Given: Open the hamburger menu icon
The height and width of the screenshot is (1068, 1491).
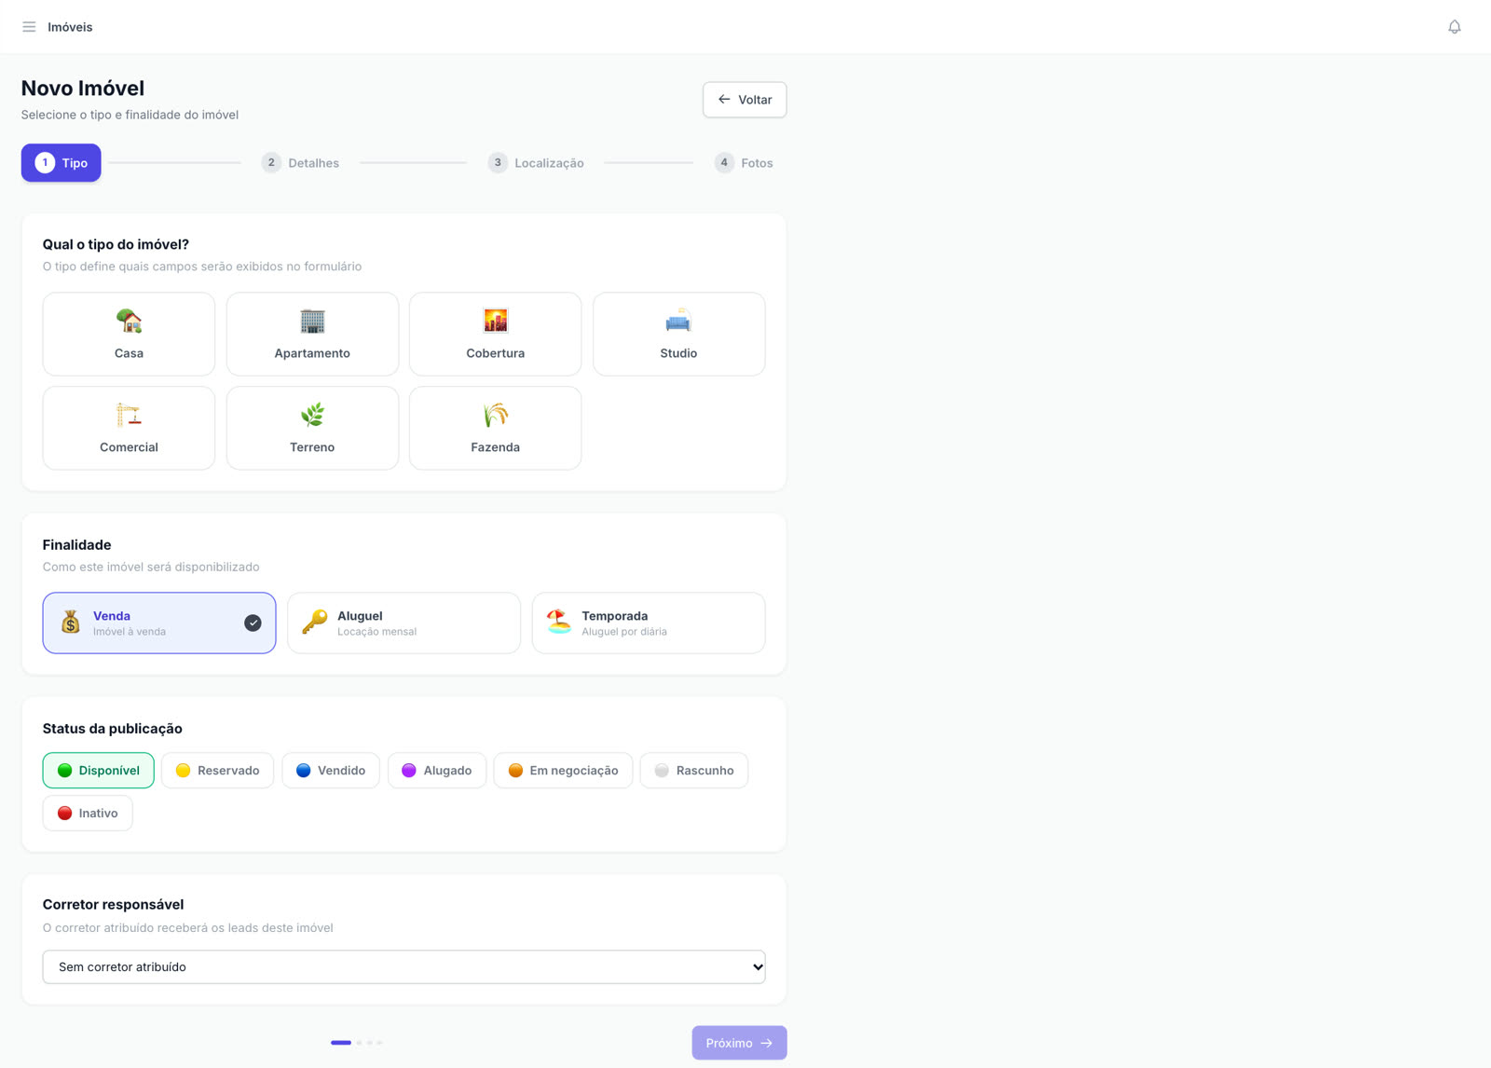Looking at the screenshot, I should click(29, 27).
